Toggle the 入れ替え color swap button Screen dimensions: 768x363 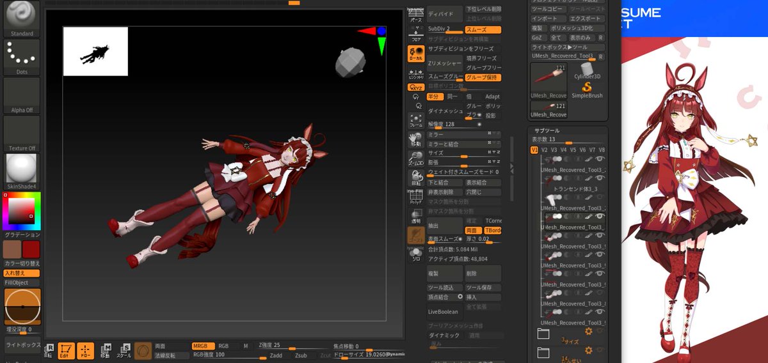pos(22,273)
